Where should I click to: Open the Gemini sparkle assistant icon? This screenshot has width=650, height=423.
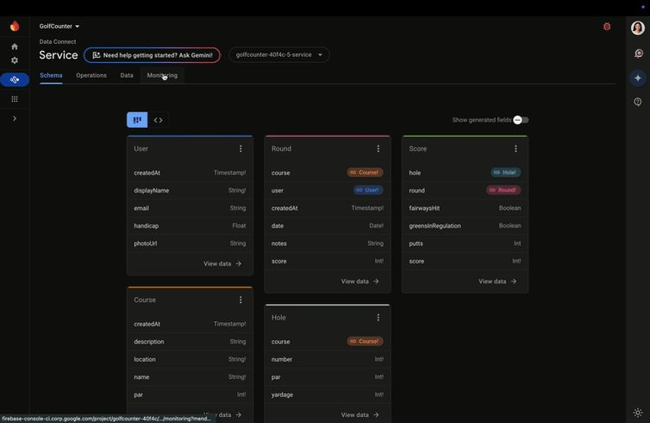[638, 78]
